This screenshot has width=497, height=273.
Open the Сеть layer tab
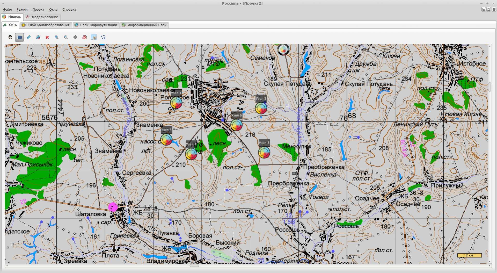point(10,25)
